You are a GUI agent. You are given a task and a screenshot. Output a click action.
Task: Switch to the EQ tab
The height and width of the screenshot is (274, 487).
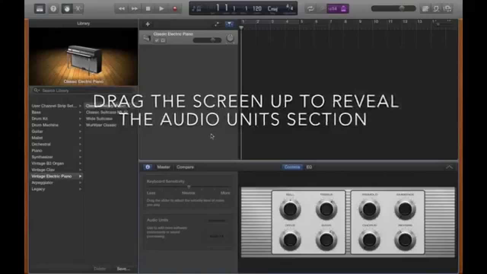click(x=309, y=167)
